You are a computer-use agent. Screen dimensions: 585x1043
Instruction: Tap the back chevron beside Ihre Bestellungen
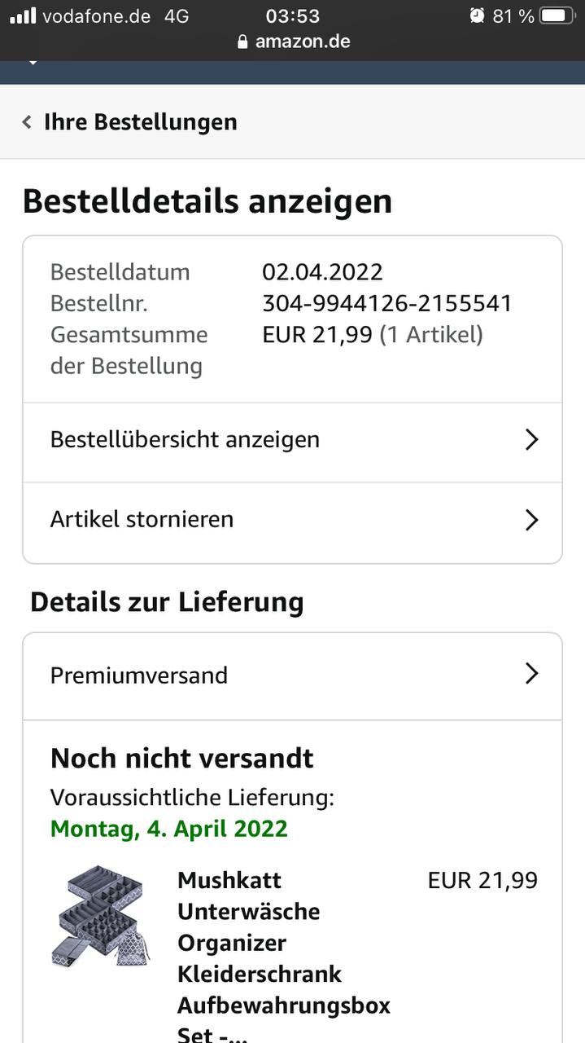click(x=27, y=122)
